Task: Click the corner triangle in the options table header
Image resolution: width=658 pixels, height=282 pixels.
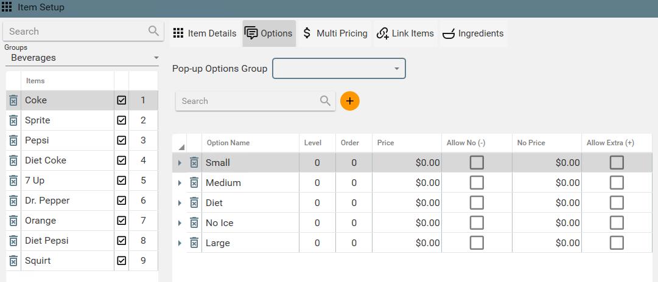Action: [181, 147]
